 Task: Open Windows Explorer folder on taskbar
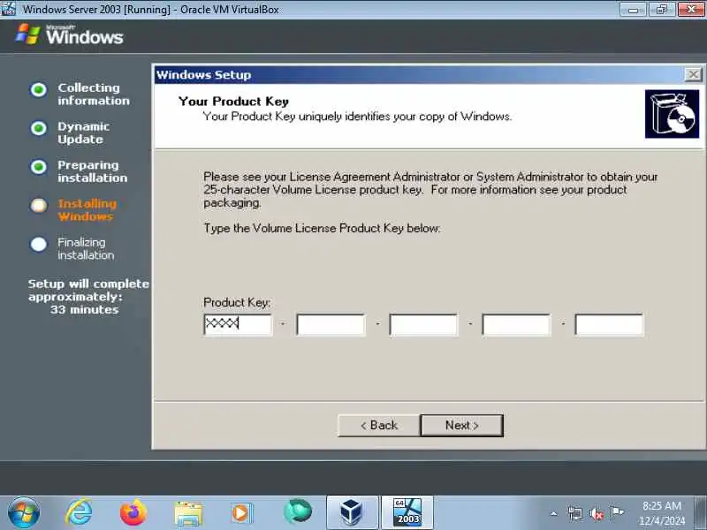pyautogui.click(x=188, y=514)
